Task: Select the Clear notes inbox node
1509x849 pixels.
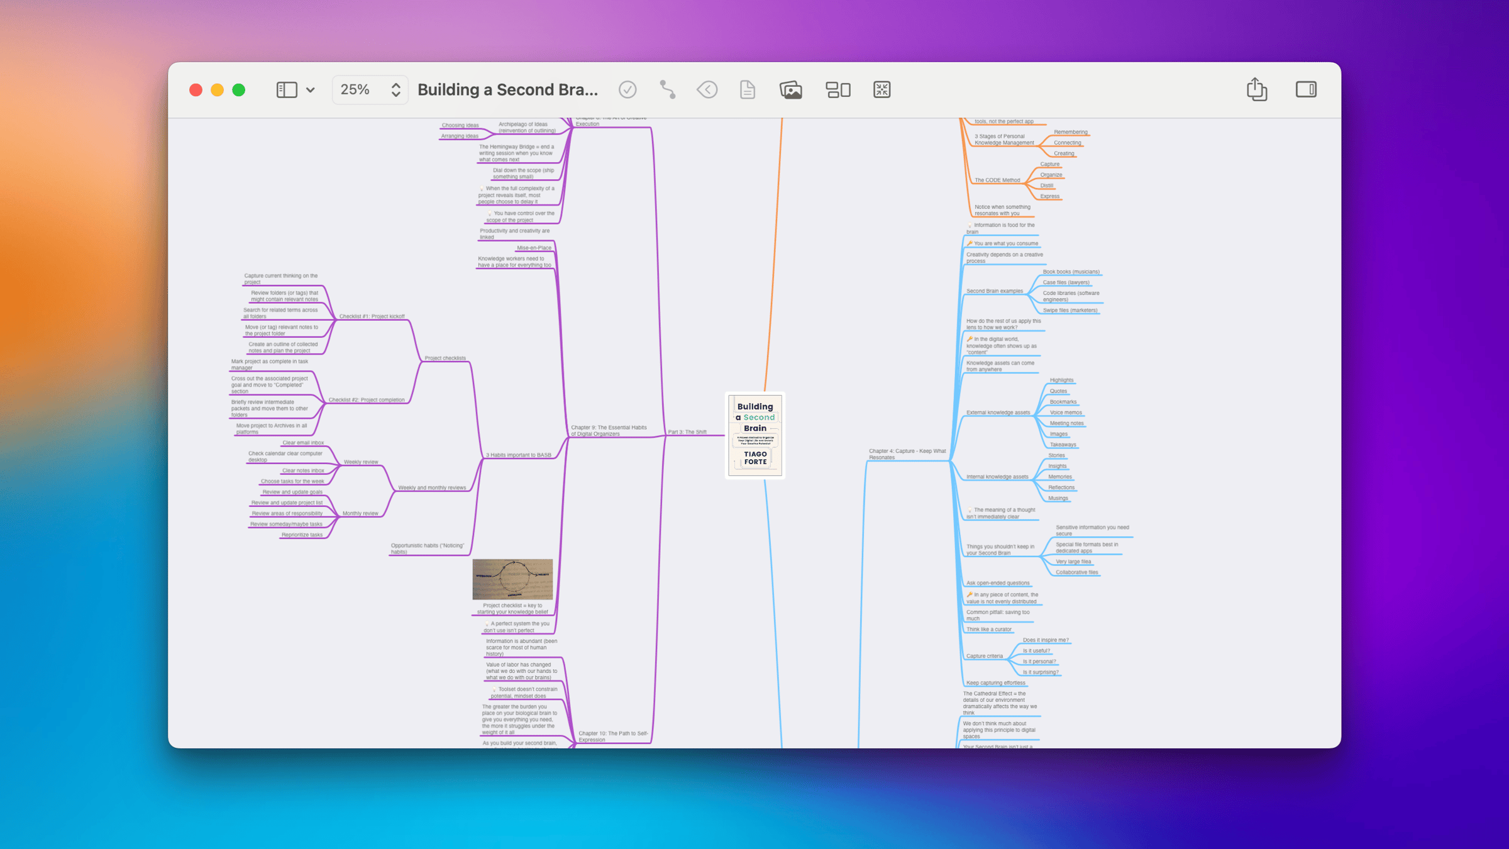Action: [303, 470]
